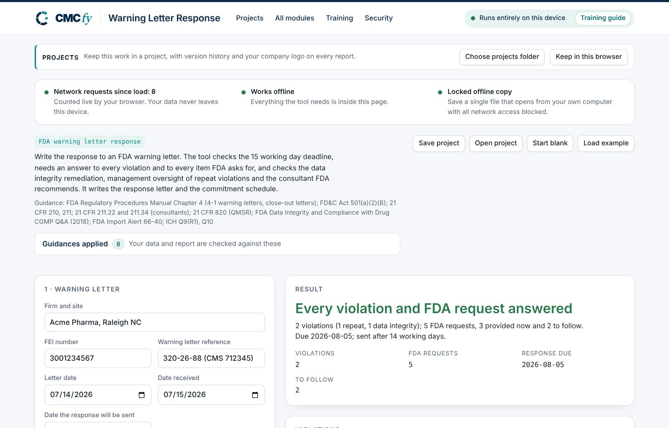The width and height of the screenshot is (669, 428).
Task: Click 'Runs entirely on this device' status
Action: pyautogui.click(x=522, y=18)
